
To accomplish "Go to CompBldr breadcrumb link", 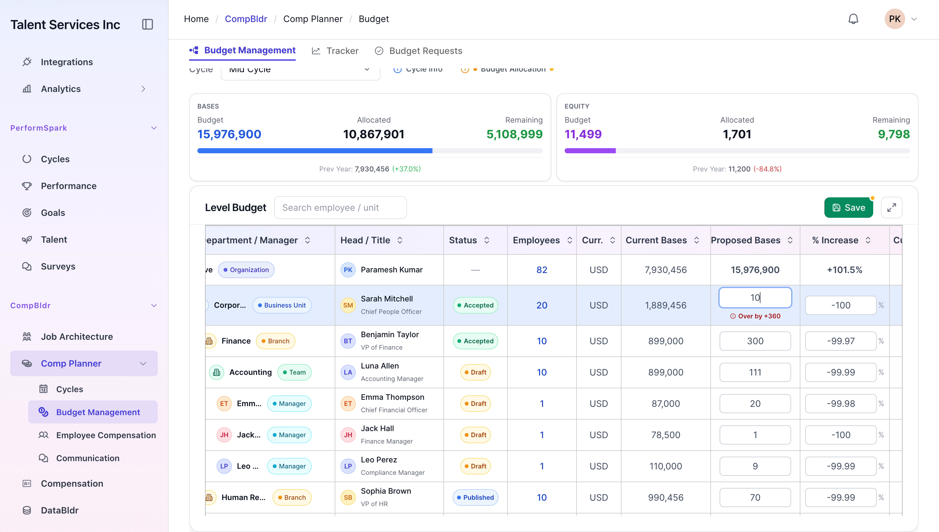I will 246,19.
